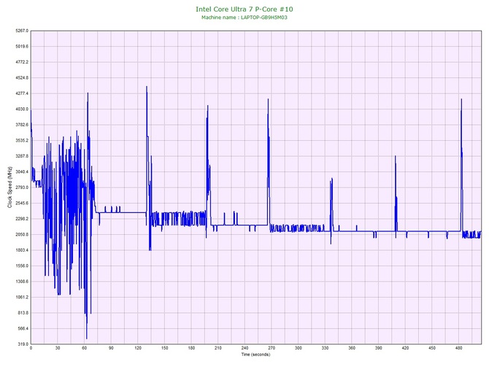Click the 2793.0 y-axis value
The width and height of the screenshot is (489, 367).
(22, 188)
